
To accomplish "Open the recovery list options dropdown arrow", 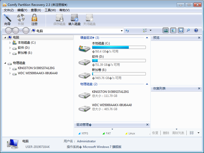I will pyautogui.click(x=199, y=133).
